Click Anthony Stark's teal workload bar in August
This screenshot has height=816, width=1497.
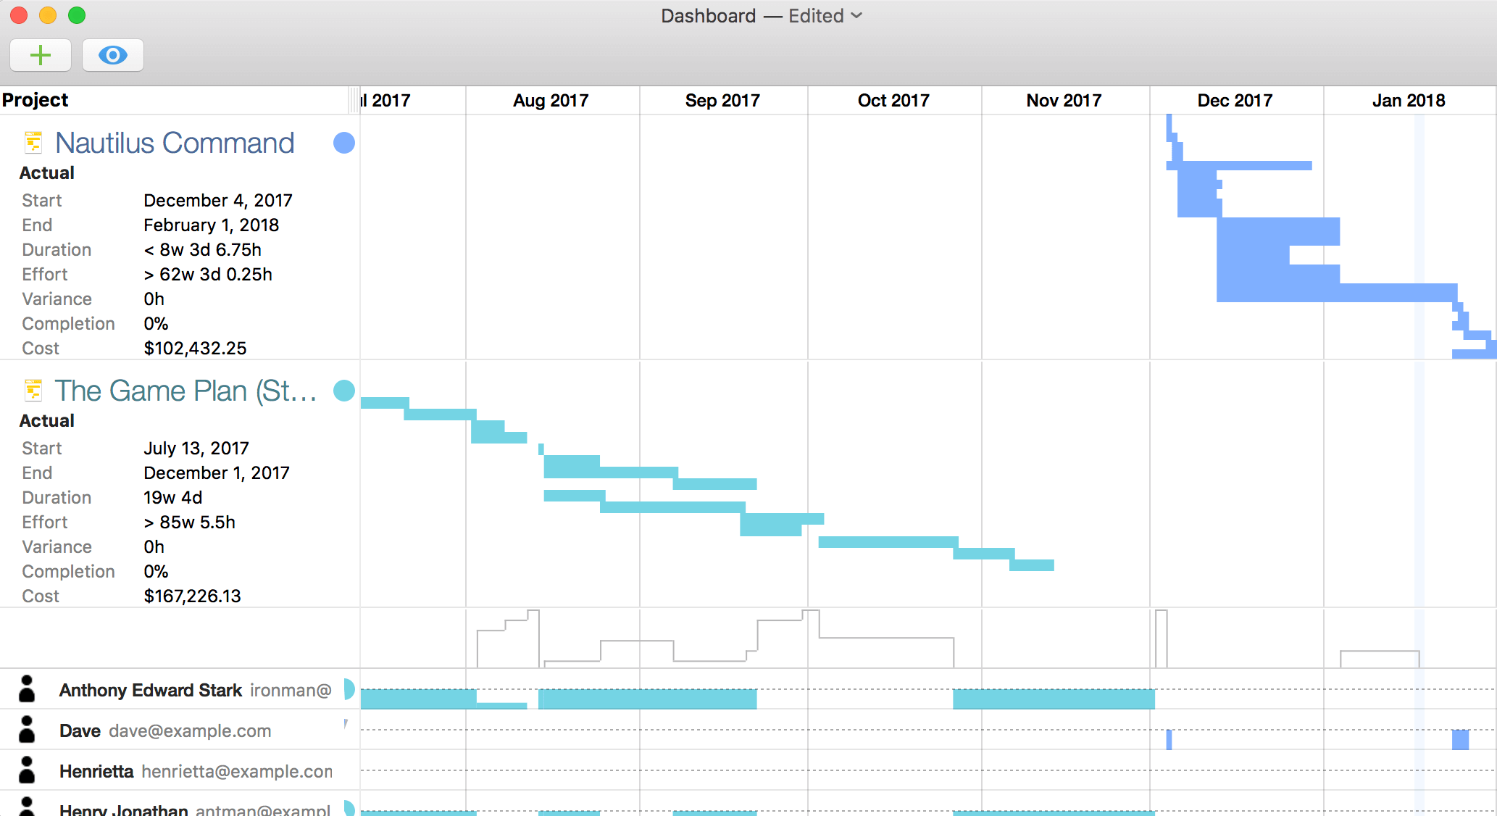coord(647,699)
